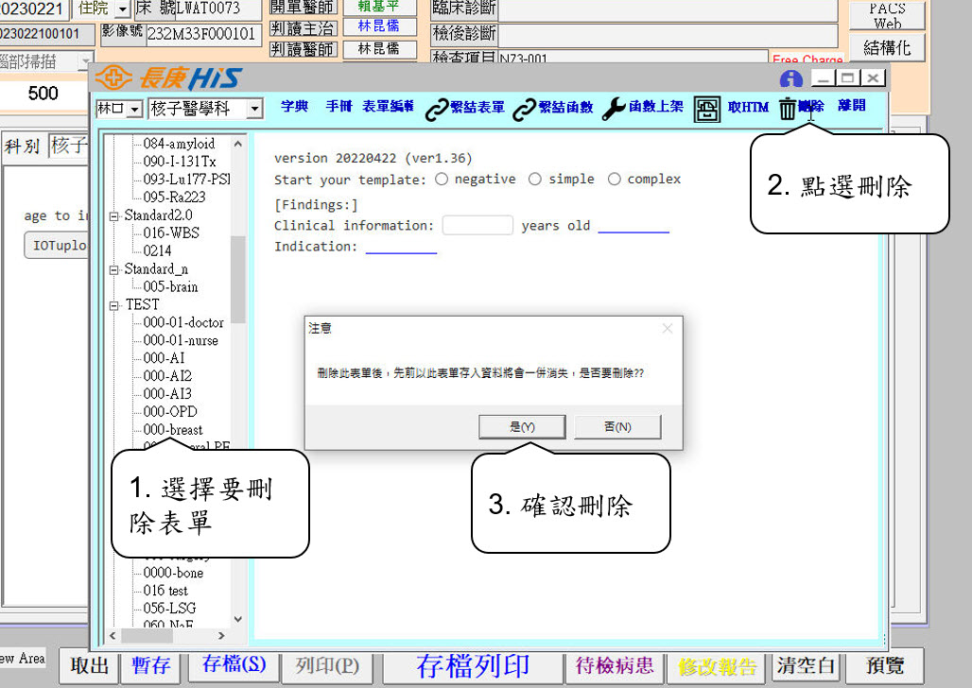Click the wrench icon for 函數上架

pyautogui.click(x=614, y=109)
